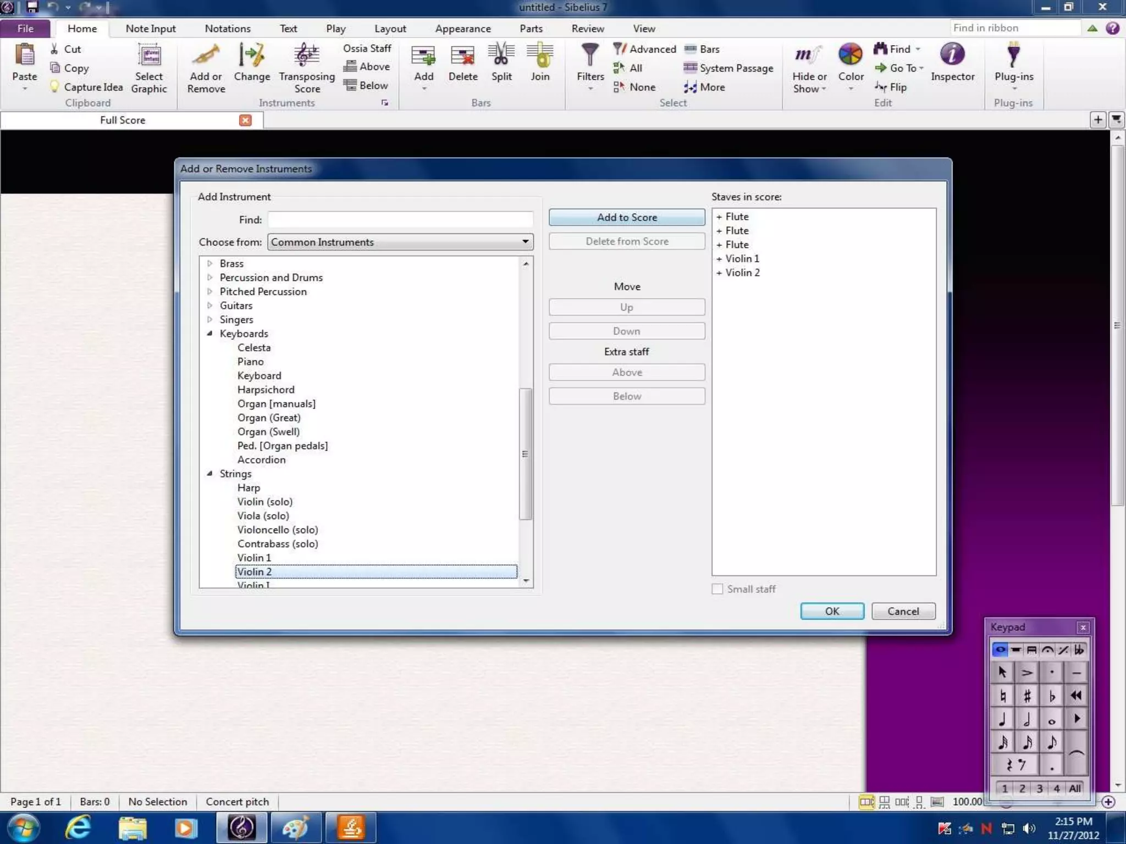Open the Choose from Common Instruments dropdown
The height and width of the screenshot is (844, 1126).
(400, 242)
